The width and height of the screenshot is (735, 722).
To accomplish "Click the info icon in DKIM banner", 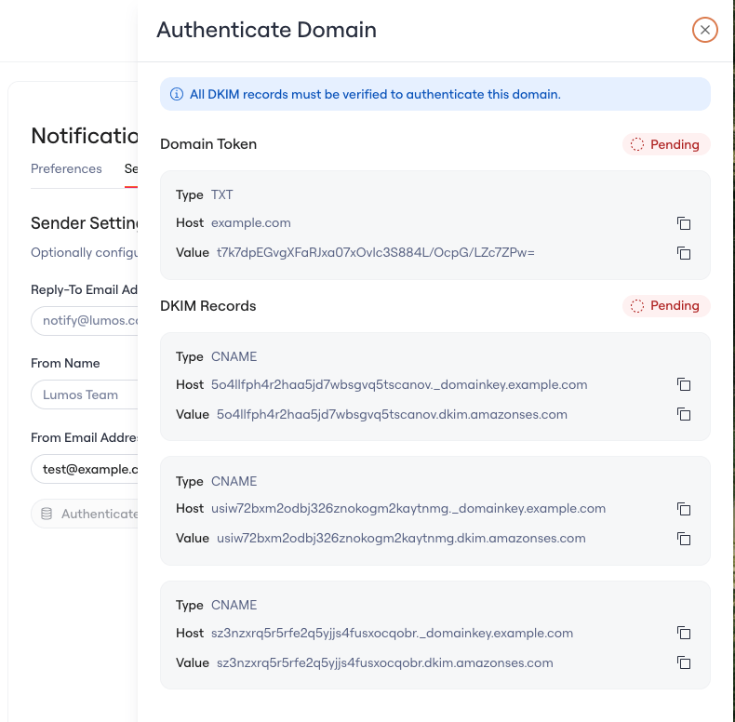I will [177, 94].
